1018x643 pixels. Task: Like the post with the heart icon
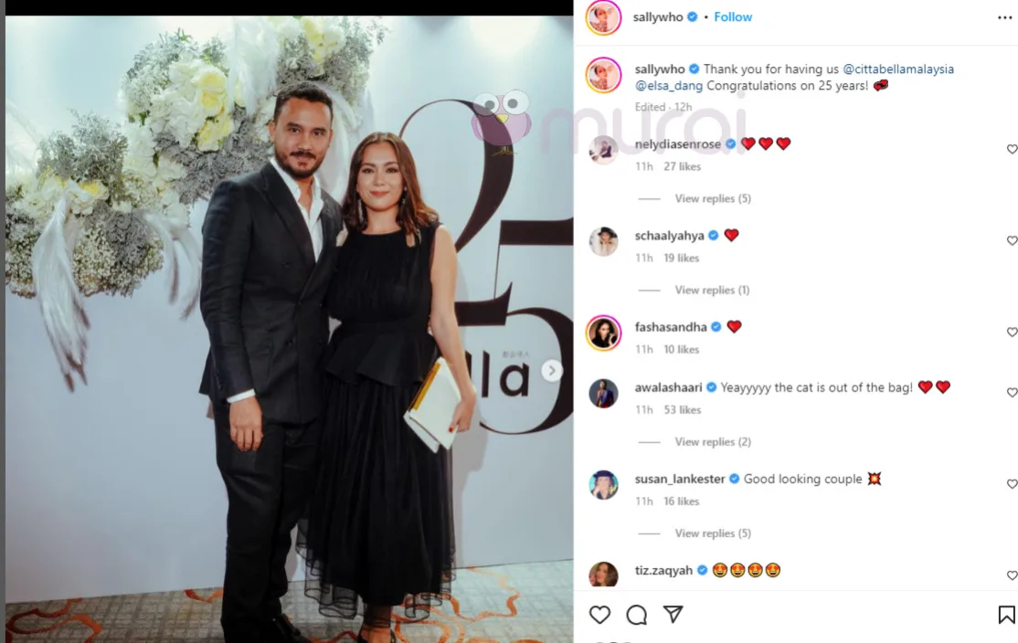(599, 615)
